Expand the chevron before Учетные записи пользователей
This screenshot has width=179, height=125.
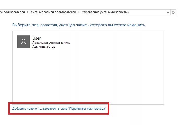28,12
